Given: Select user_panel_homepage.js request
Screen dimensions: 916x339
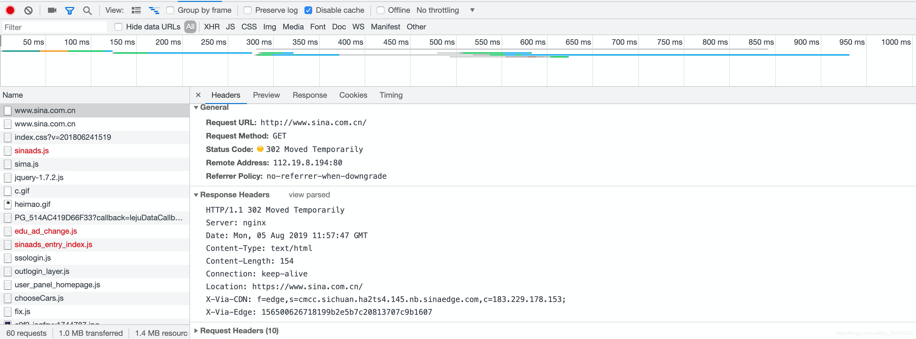Looking at the screenshot, I should 95,285.
